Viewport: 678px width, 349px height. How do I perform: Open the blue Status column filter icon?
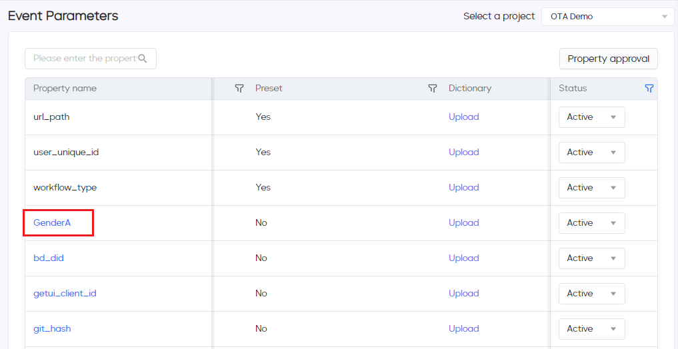point(649,88)
